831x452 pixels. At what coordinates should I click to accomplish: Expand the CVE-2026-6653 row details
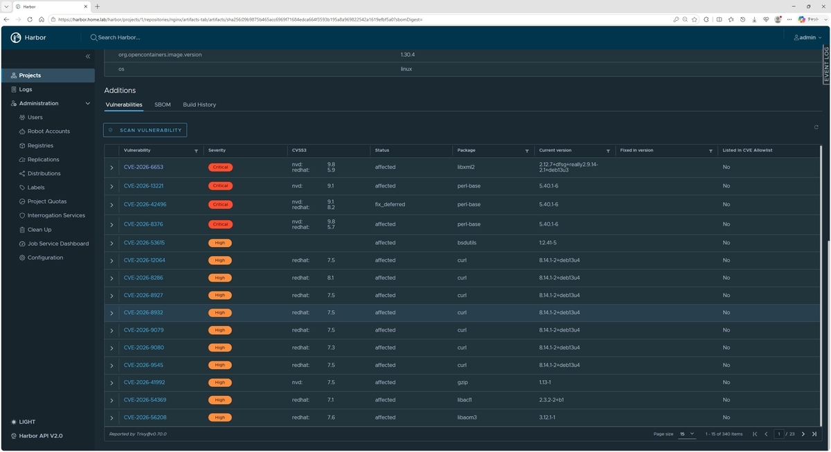111,168
